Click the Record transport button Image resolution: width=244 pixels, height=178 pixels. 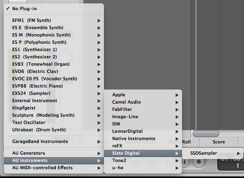tap(199, 161)
